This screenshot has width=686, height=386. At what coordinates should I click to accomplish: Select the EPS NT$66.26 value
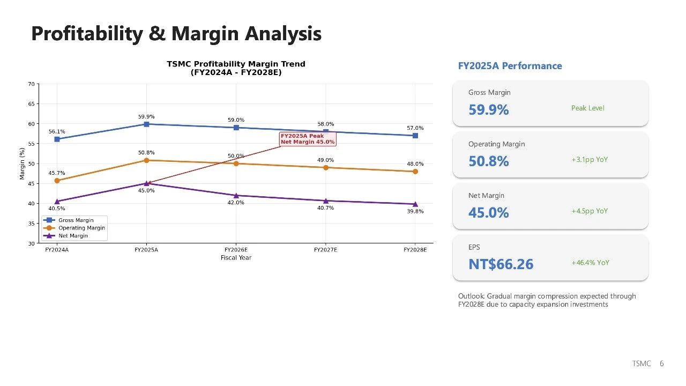click(501, 264)
